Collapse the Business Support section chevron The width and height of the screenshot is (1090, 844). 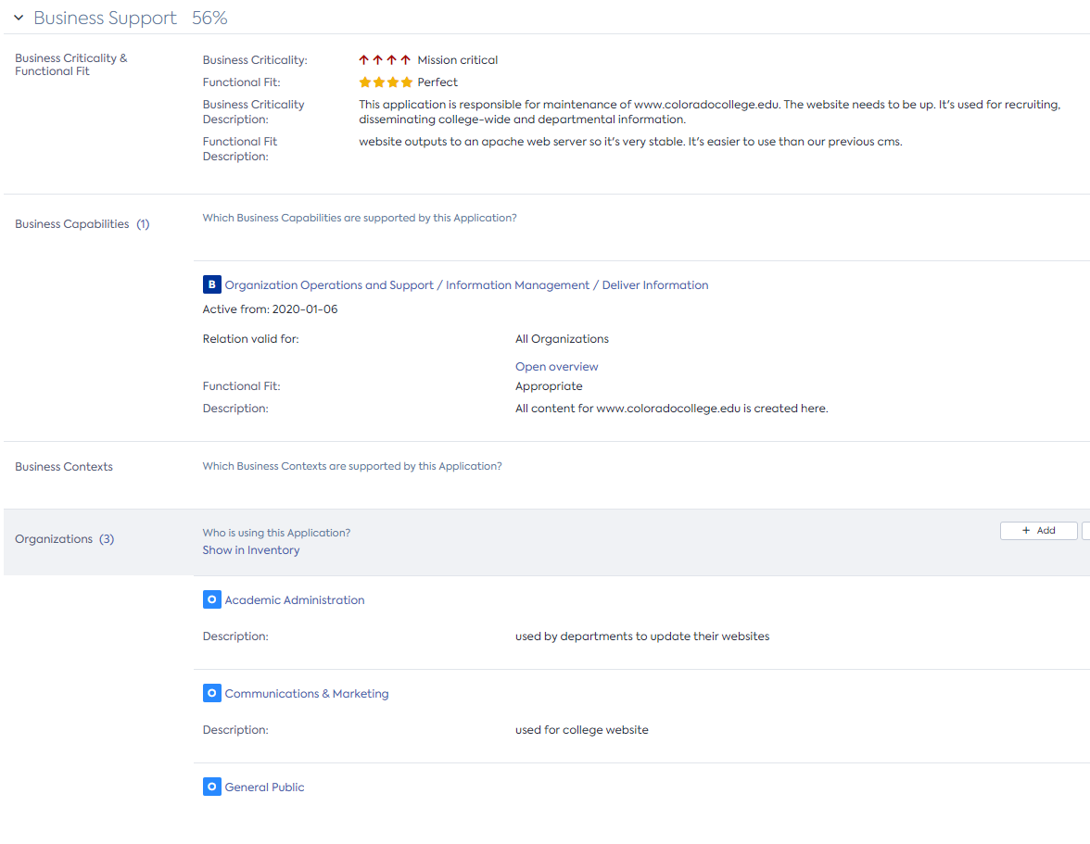click(x=19, y=19)
